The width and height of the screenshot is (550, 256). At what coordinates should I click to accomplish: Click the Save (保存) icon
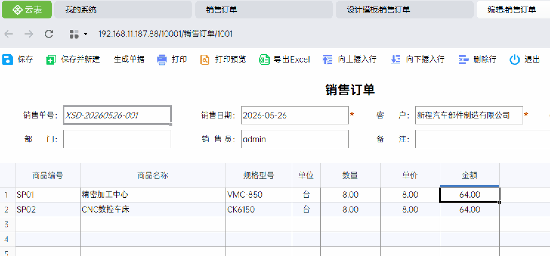[8, 60]
